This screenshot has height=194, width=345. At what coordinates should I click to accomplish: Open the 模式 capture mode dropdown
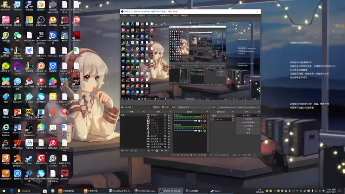[194, 107]
